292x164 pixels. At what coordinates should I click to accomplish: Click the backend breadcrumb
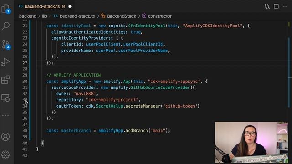[x=28, y=16]
